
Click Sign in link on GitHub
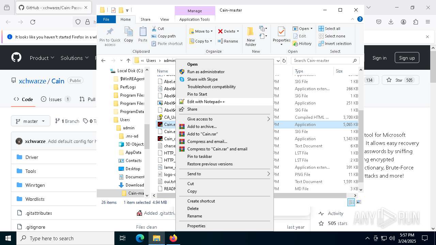tap(379, 58)
